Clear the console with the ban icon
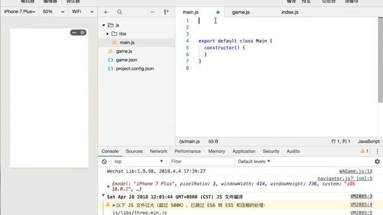This screenshot has height=215, width=383. click(104, 161)
